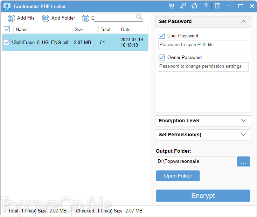The image size is (257, 217).
Task: Click the shopping cart purchase icon
Action: pyautogui.click(x=171, y=6)
